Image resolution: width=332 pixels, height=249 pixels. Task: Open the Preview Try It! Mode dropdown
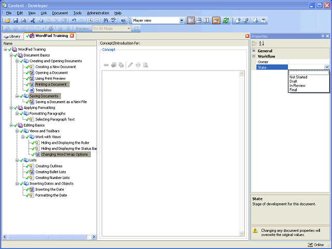129,29
